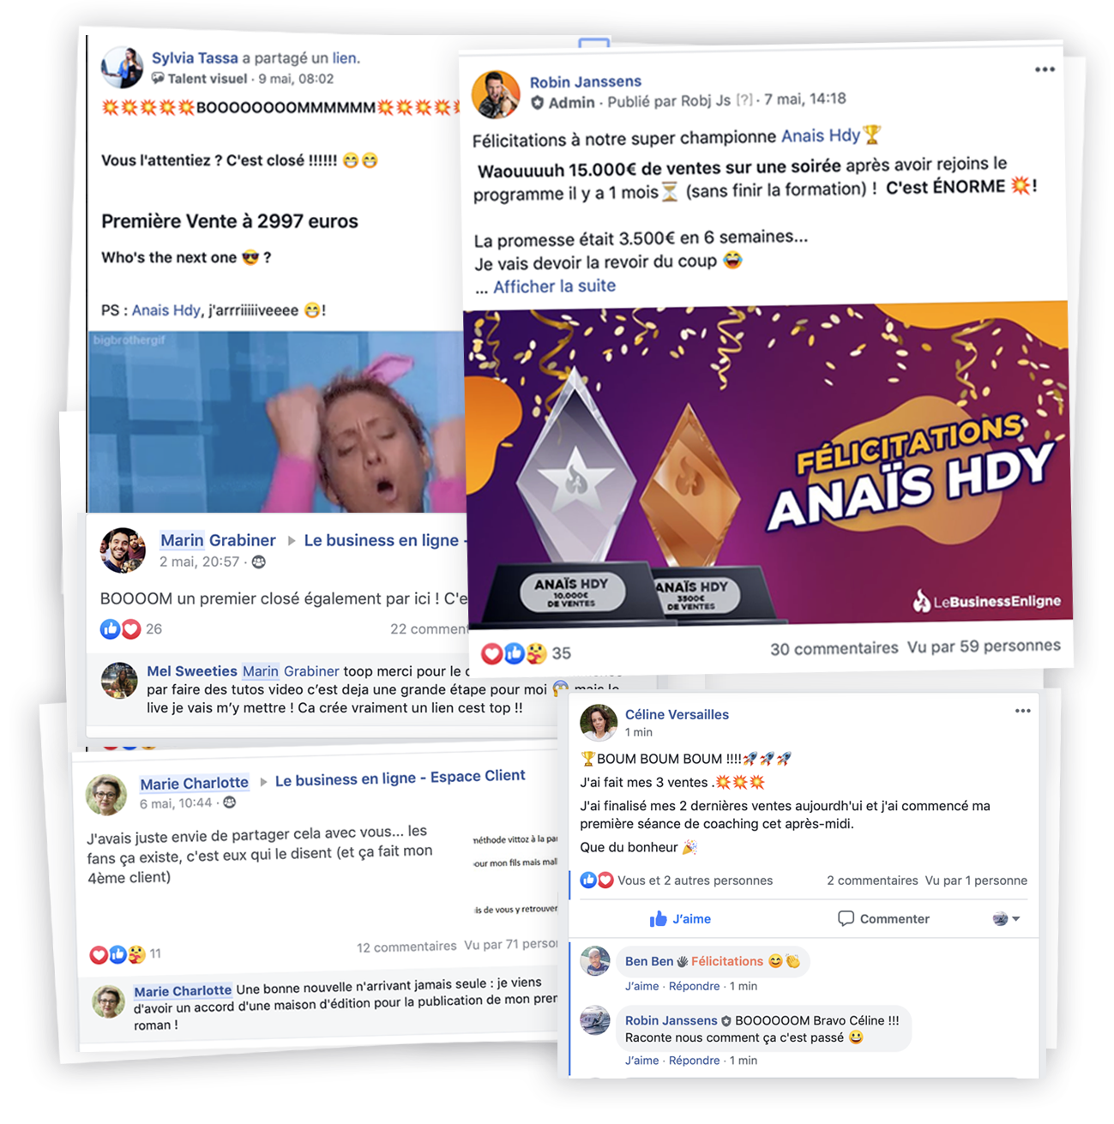Click J'aime under Robin Janssens' comment

coord(641,1061)
